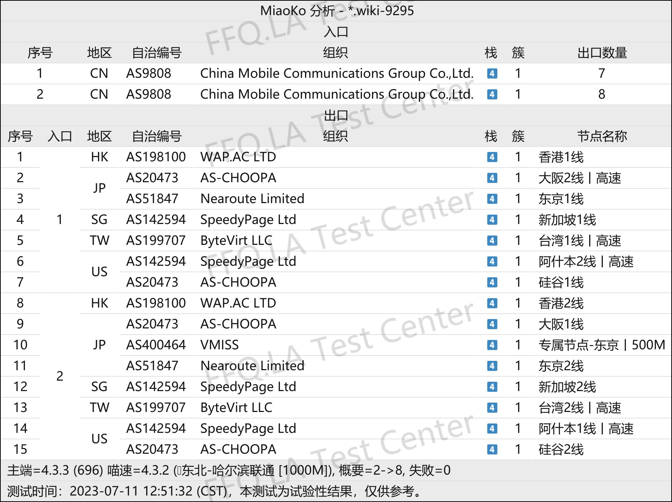Screen dimensions: 672x502
Task: Click node name 新加坡1线
Action: point(567,220)
